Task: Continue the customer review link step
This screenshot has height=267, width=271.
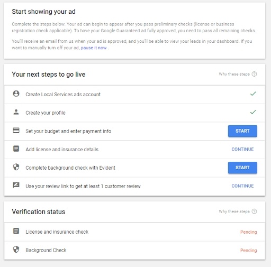Action: pyautogui.click(x=242, y=186)
